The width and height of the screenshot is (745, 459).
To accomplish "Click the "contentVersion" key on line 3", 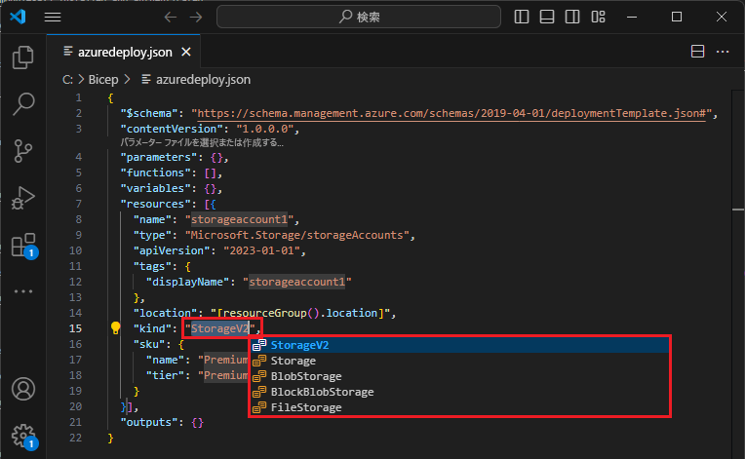I will 172,129.
